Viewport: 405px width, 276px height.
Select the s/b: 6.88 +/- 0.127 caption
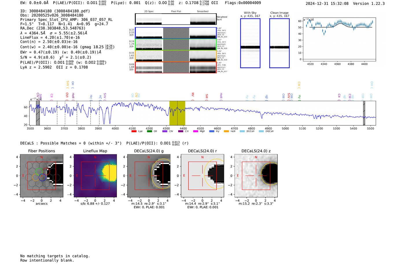[95, 204]
